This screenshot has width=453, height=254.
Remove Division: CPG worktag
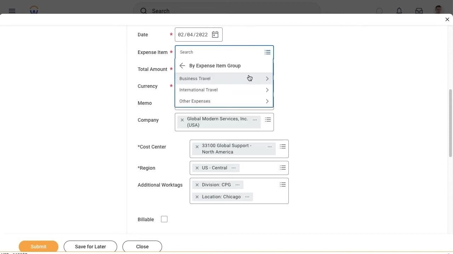coord(197,185)
